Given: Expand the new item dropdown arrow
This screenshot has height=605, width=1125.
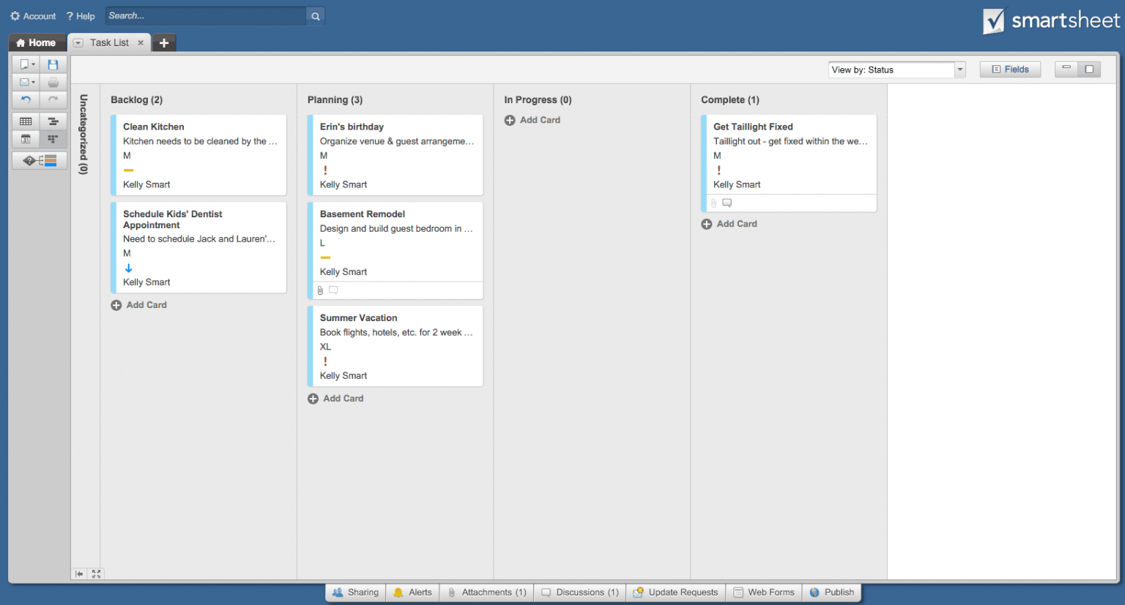Looking at the screenshot, I should tap(33, 64).
